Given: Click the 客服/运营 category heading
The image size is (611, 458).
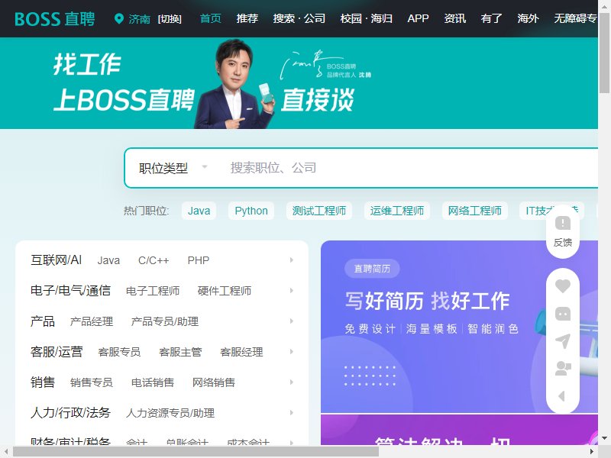Looking at the screenshot, I should pos(57,351).
